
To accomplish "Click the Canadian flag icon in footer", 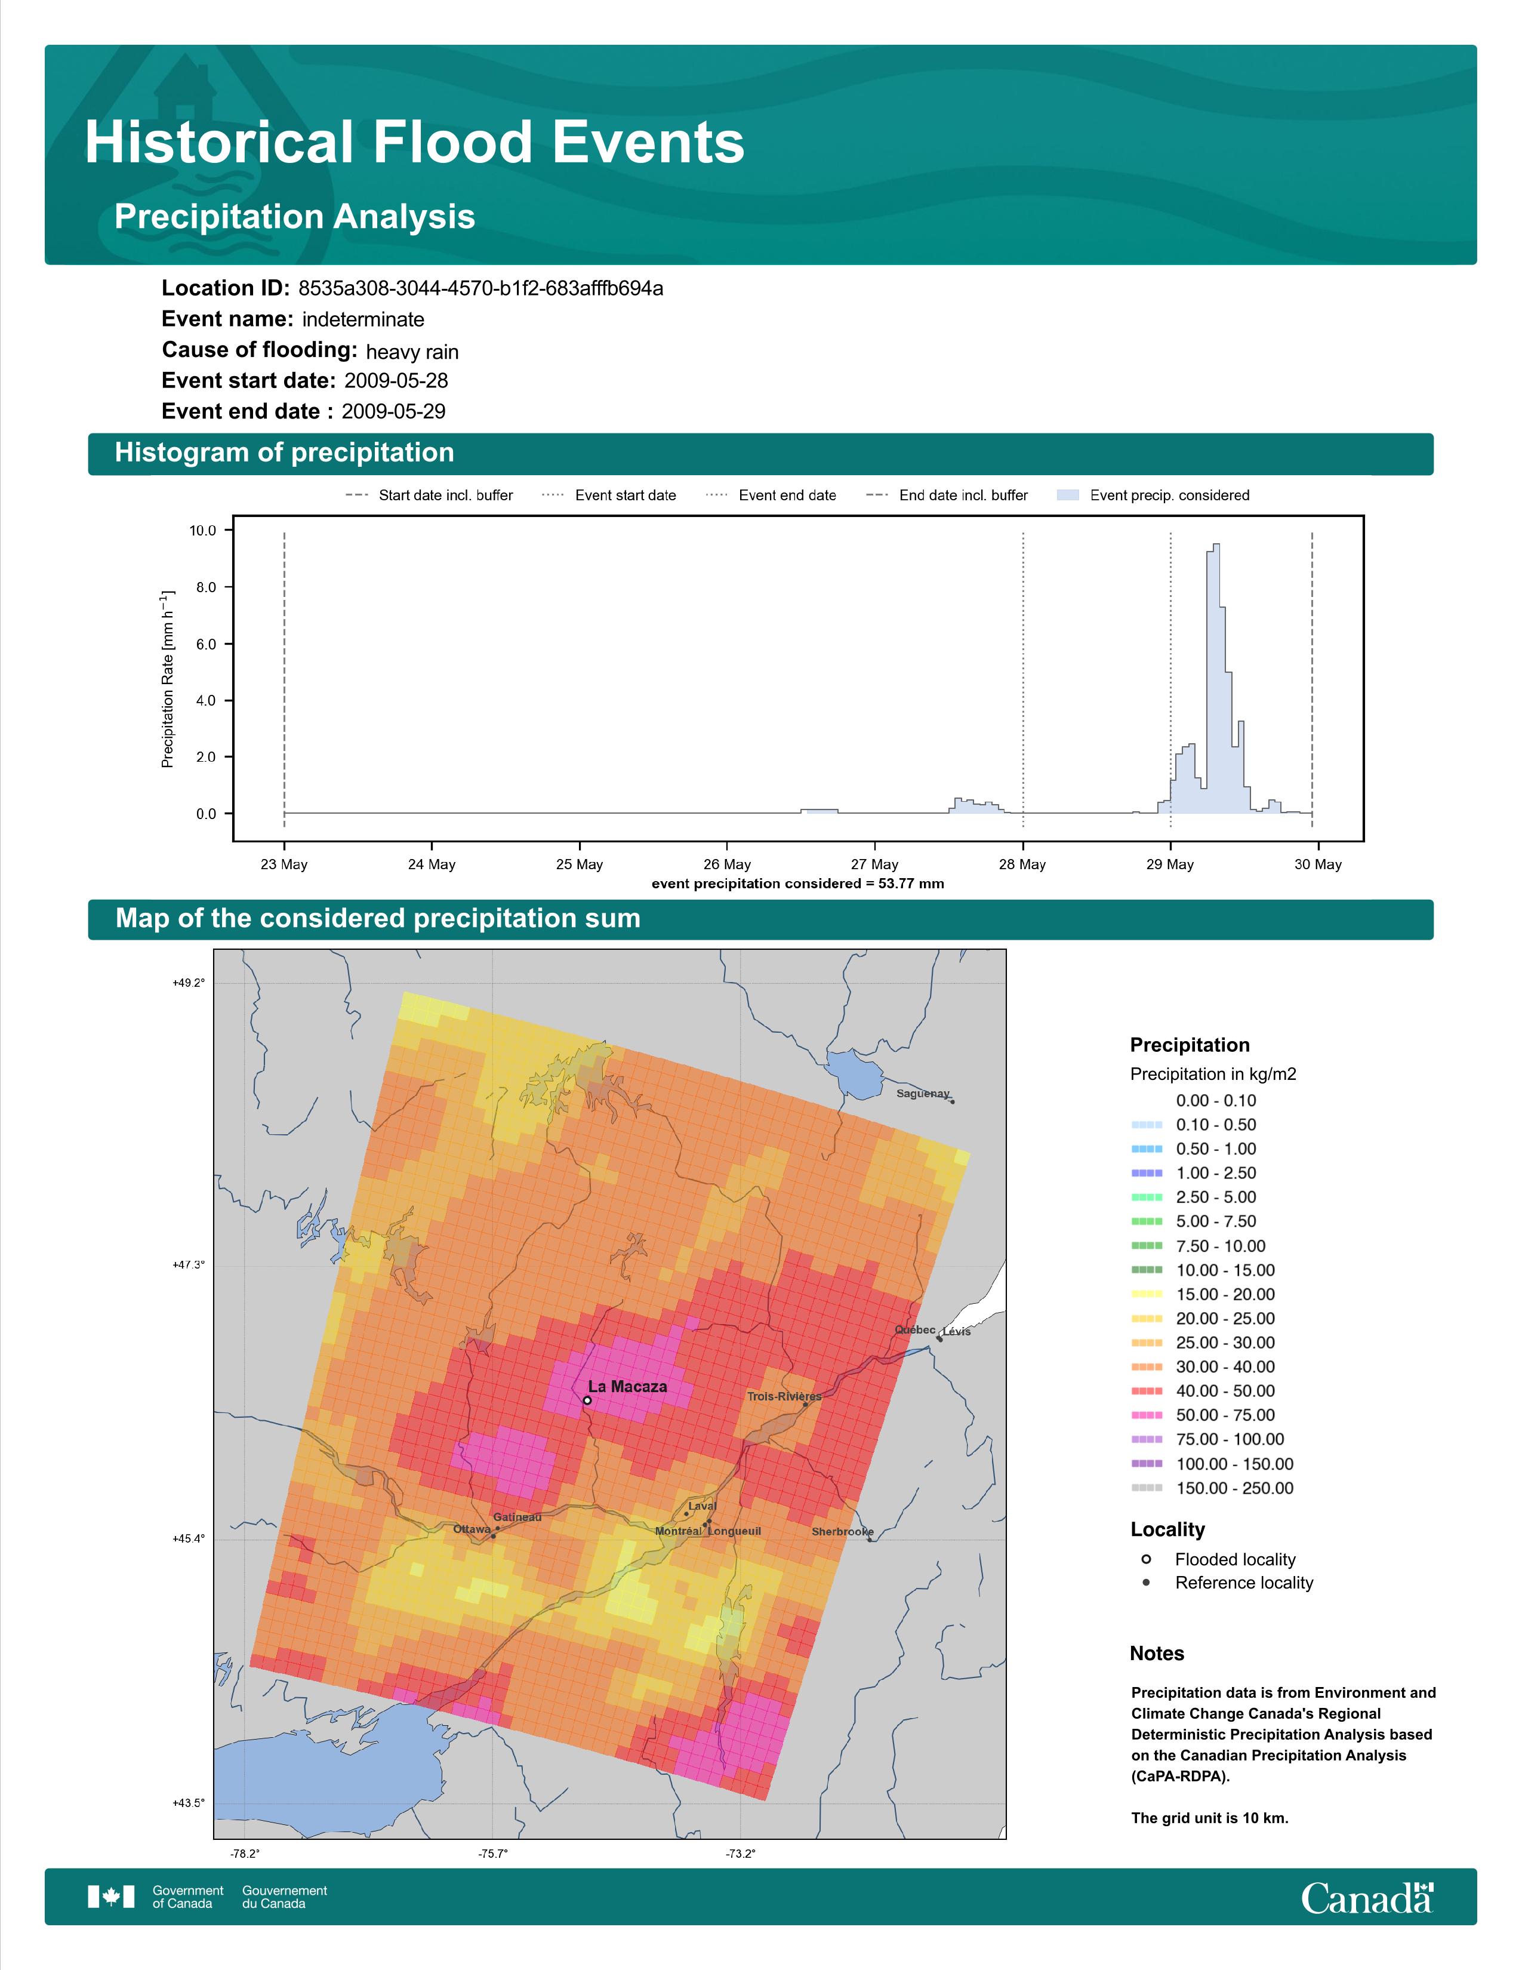I will point(111,1896).
